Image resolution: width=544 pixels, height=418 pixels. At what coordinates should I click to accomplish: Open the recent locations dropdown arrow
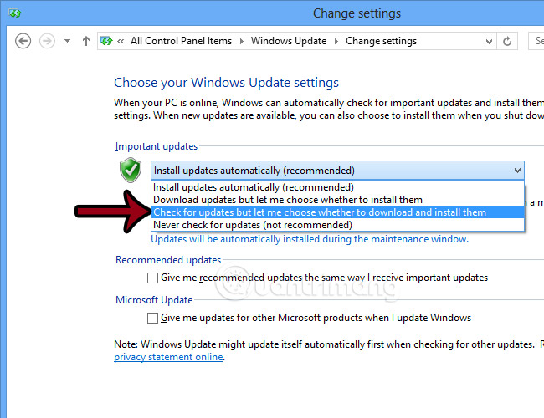[67, 41]
